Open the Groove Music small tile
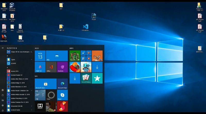206x114 pixels. coord(89,53)
